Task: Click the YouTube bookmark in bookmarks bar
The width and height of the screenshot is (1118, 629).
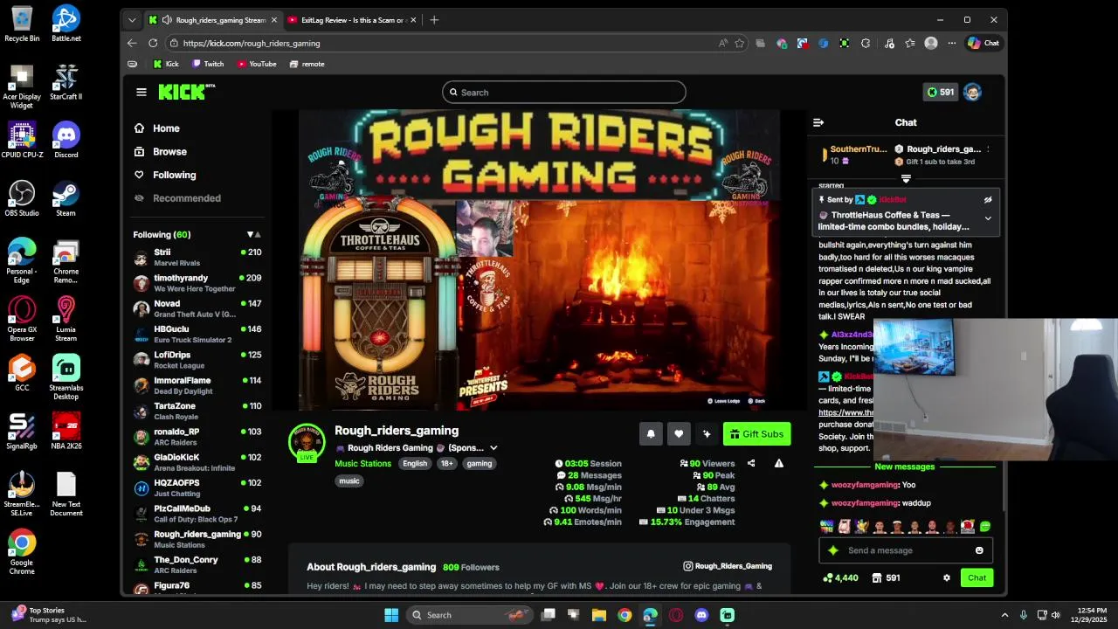Action: [x=257, y=64]
